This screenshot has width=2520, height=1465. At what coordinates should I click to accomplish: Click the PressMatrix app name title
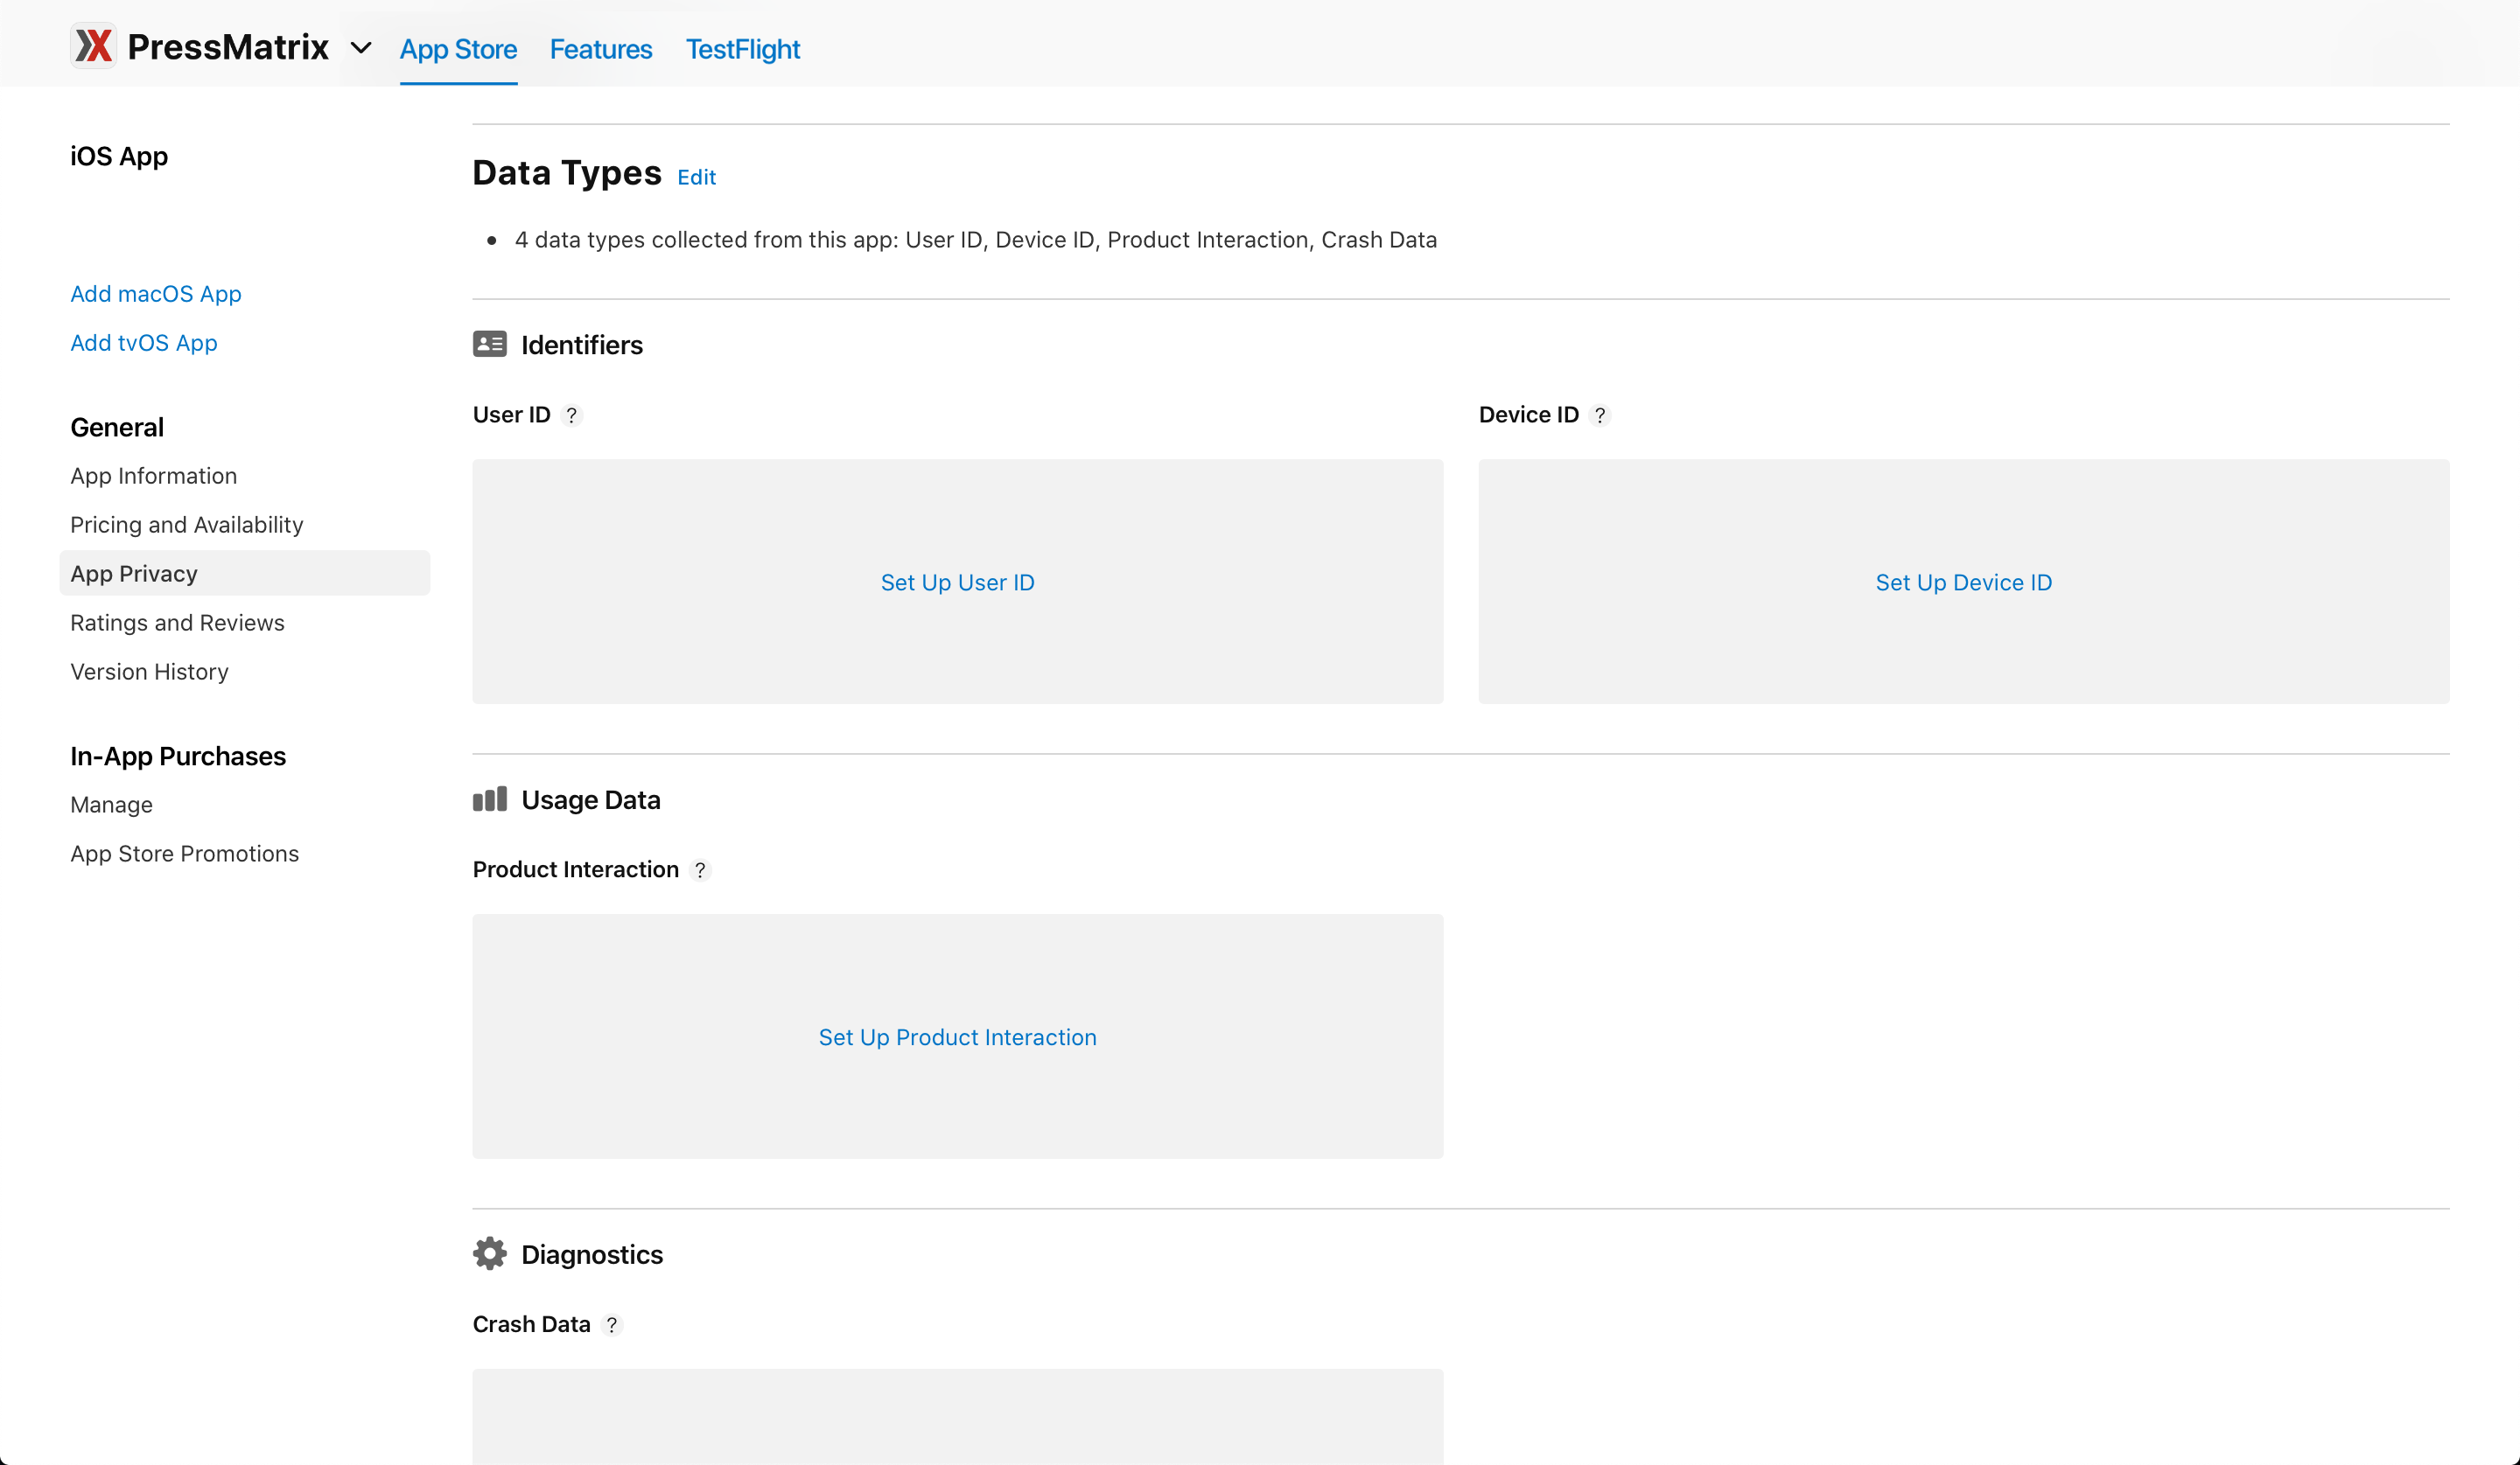point(229,47)
